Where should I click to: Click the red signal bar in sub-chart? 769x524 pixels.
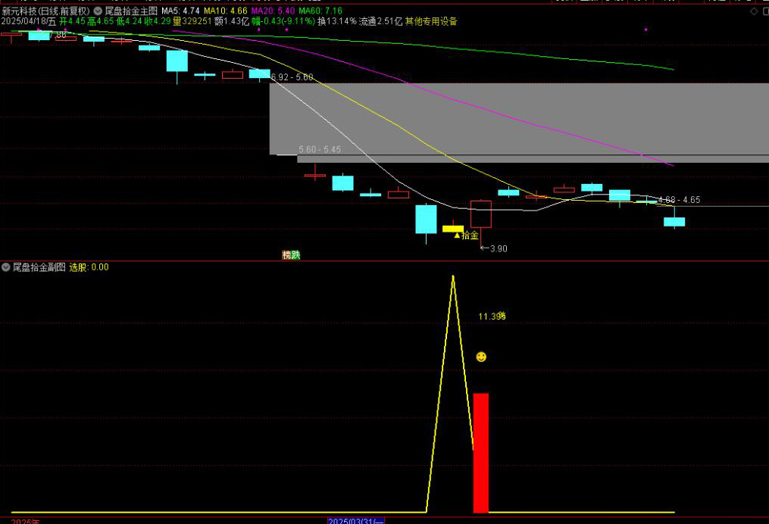pos(481,453)
